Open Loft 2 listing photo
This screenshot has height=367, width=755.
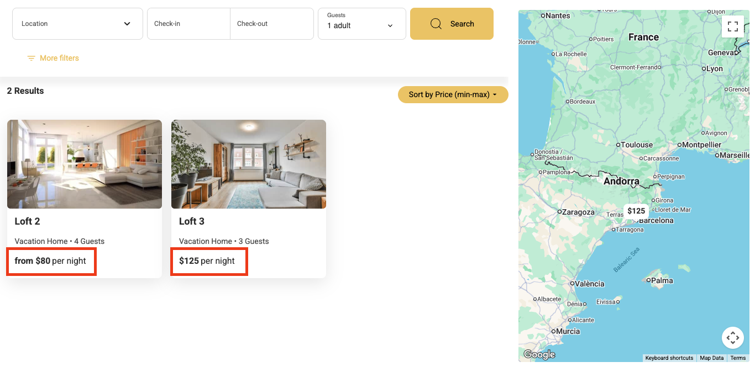pos(85,164)
